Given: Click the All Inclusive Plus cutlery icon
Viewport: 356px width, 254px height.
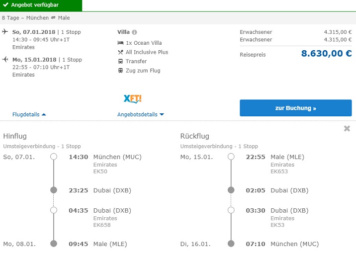Looking at the screenshot, I should [x=120, y=52].
